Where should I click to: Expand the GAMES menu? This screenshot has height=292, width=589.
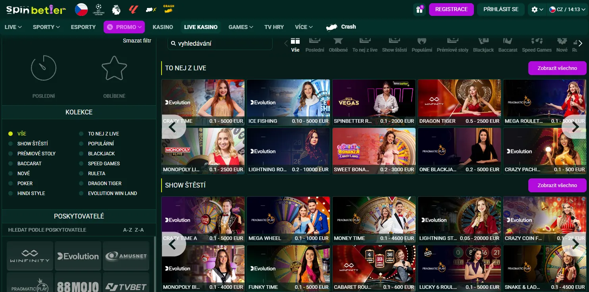pos(241,27)
